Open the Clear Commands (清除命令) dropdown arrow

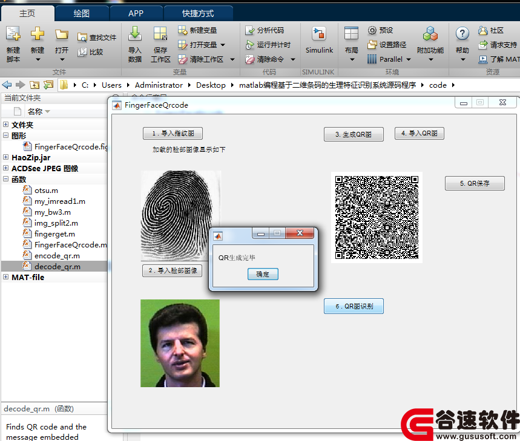[293, 60]
